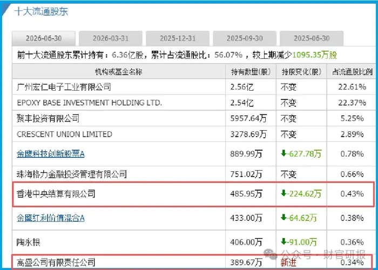Viewport: 378px width, 270px height.
Task: Click the 1095.35万股 decrease figure
Action: [315, 55]
